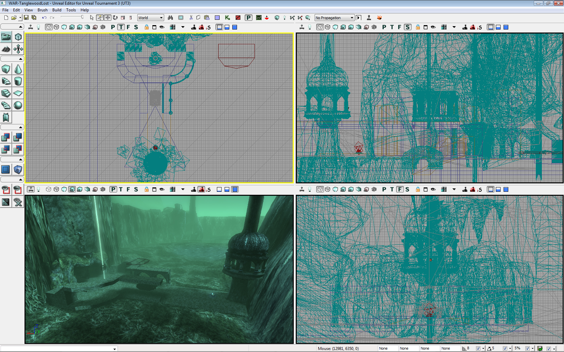This screenshot has height=352, width=564.
Task: Open the View menu
Action: (29, 10)
